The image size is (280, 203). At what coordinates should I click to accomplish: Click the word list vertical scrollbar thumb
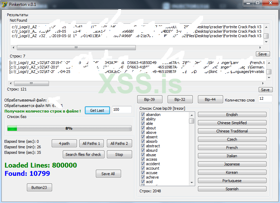pyautogui.click(x=192, y=121)
